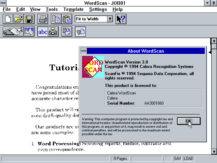Open the File menu
The height and width of the screenshot is (163, 217).
tap(7, 9)
